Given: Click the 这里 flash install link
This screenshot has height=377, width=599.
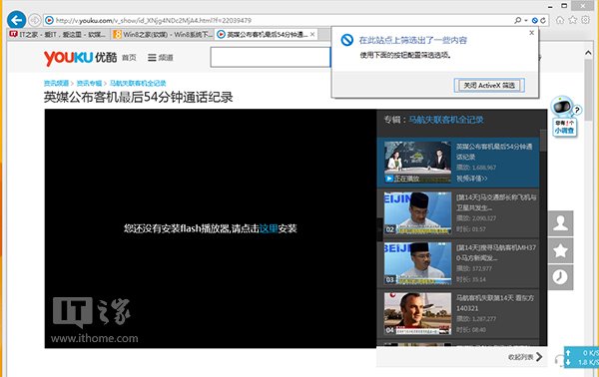Looking at the screenshot, I should pyautogui.click(x=269, y=228).
